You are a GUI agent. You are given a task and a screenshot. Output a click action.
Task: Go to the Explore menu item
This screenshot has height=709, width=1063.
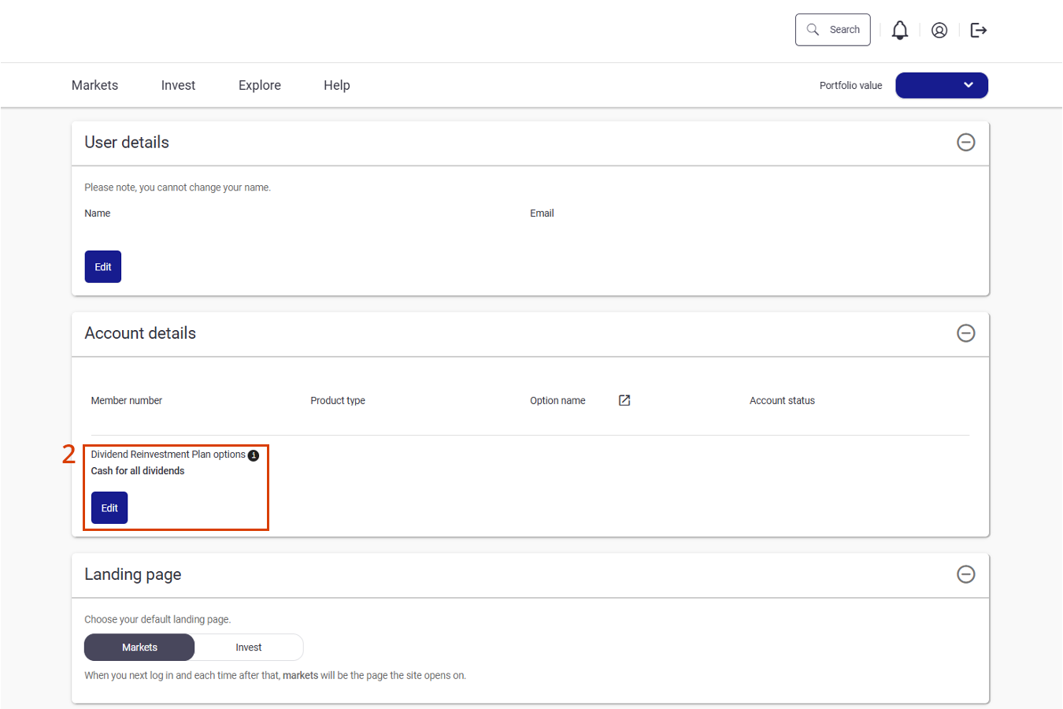point(260,85)
